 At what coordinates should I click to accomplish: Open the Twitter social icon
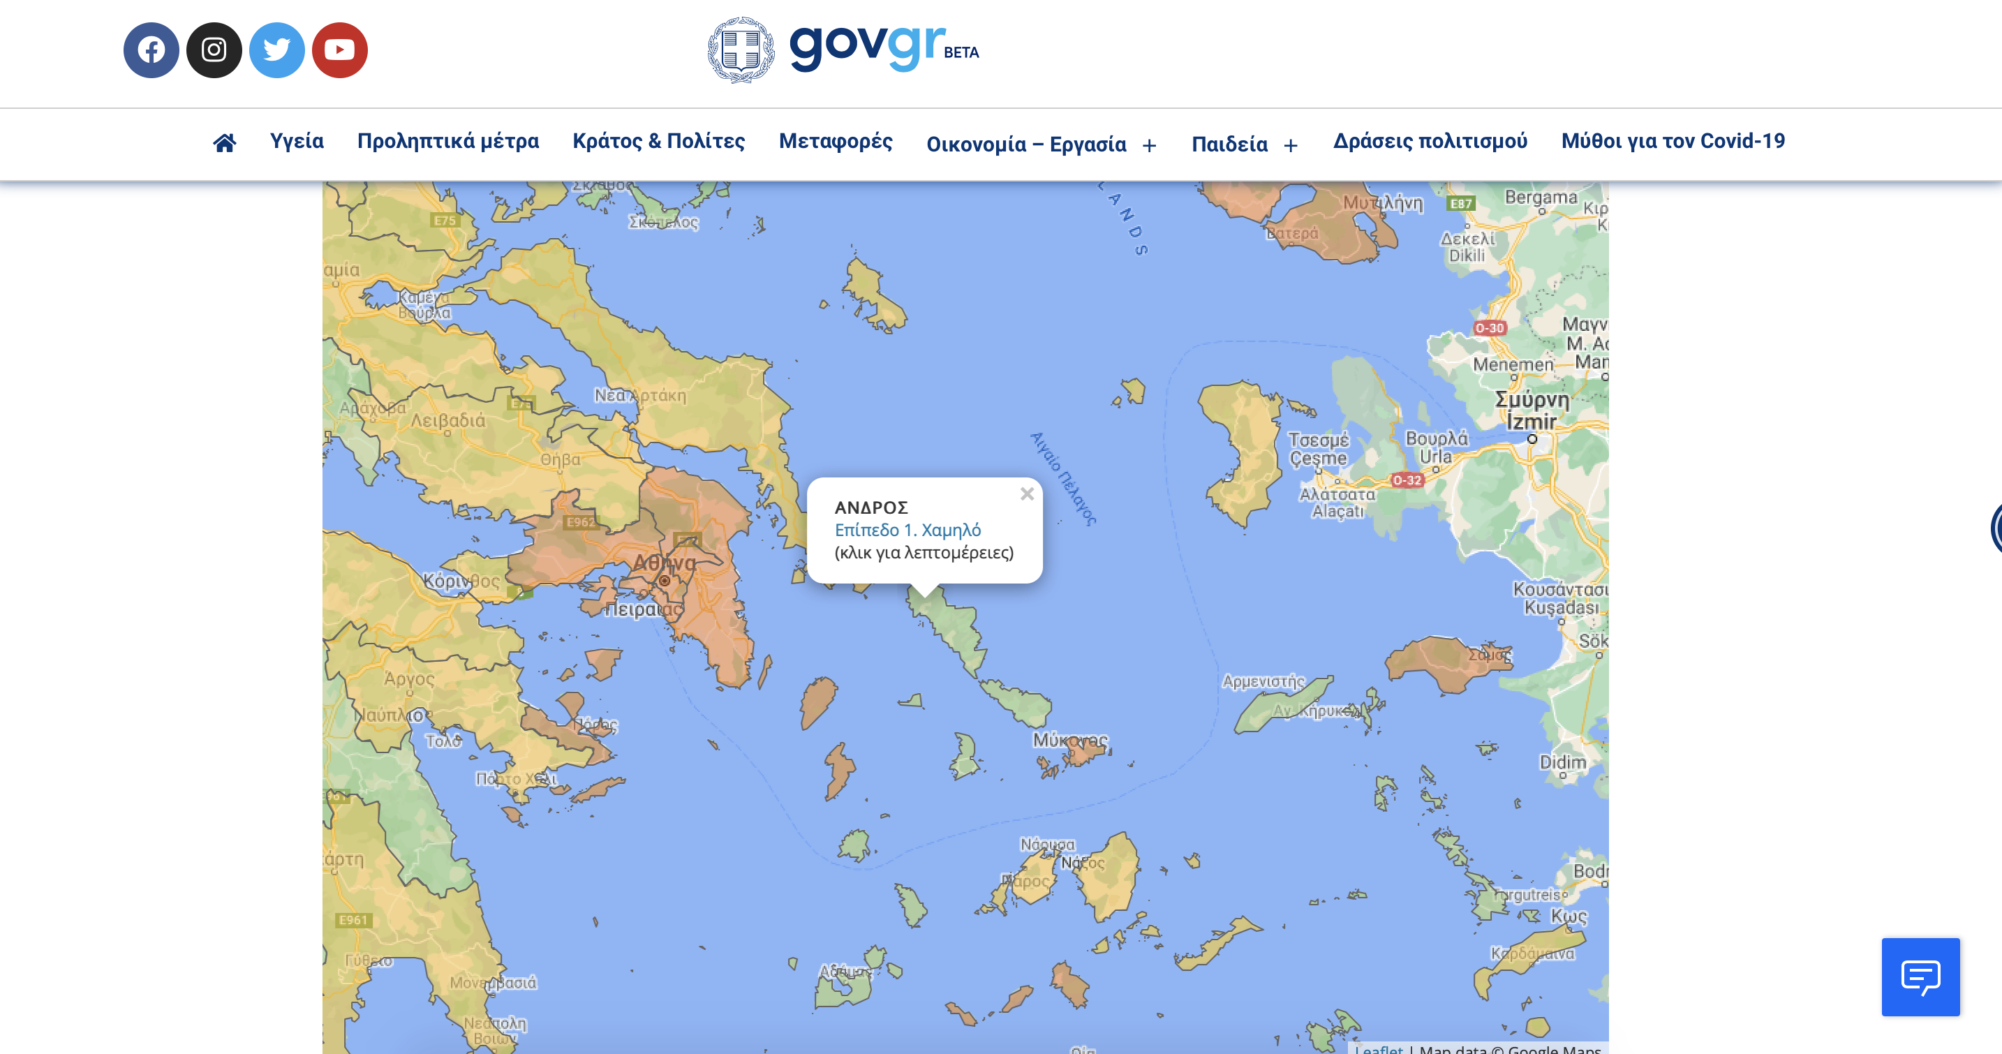click(276, 50)
